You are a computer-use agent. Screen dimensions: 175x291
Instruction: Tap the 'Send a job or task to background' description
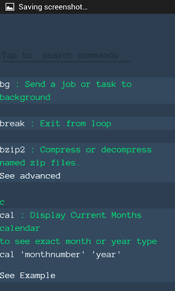(x=66, y=91)
